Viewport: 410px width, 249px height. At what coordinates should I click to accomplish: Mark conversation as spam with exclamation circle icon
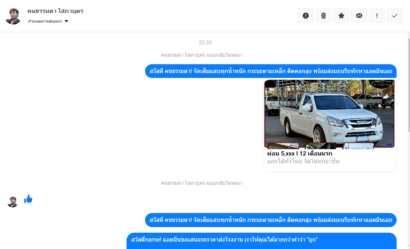coord(306,16)
